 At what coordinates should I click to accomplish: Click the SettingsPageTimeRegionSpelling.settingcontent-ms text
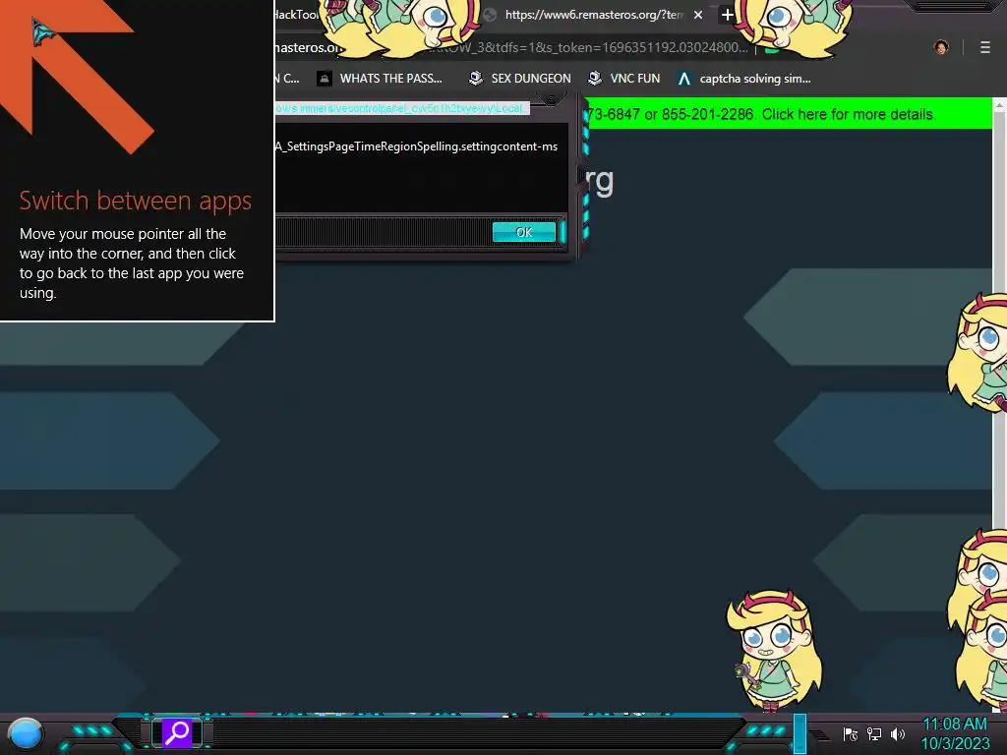click(416, 146)
